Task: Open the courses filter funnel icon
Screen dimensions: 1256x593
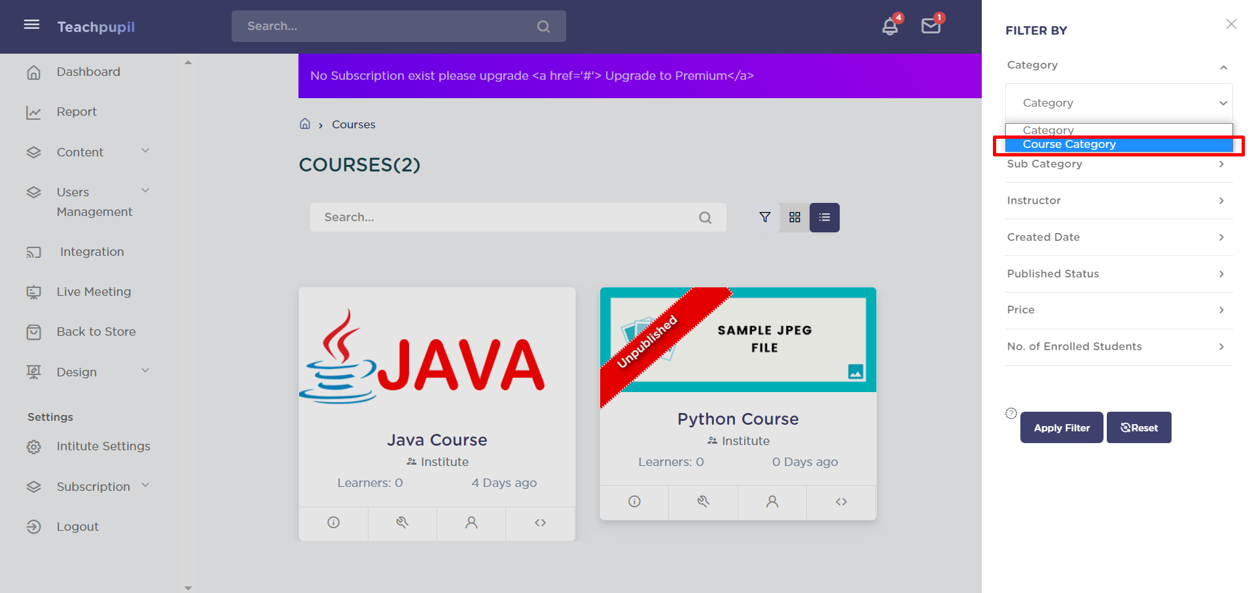Action: 764,217
